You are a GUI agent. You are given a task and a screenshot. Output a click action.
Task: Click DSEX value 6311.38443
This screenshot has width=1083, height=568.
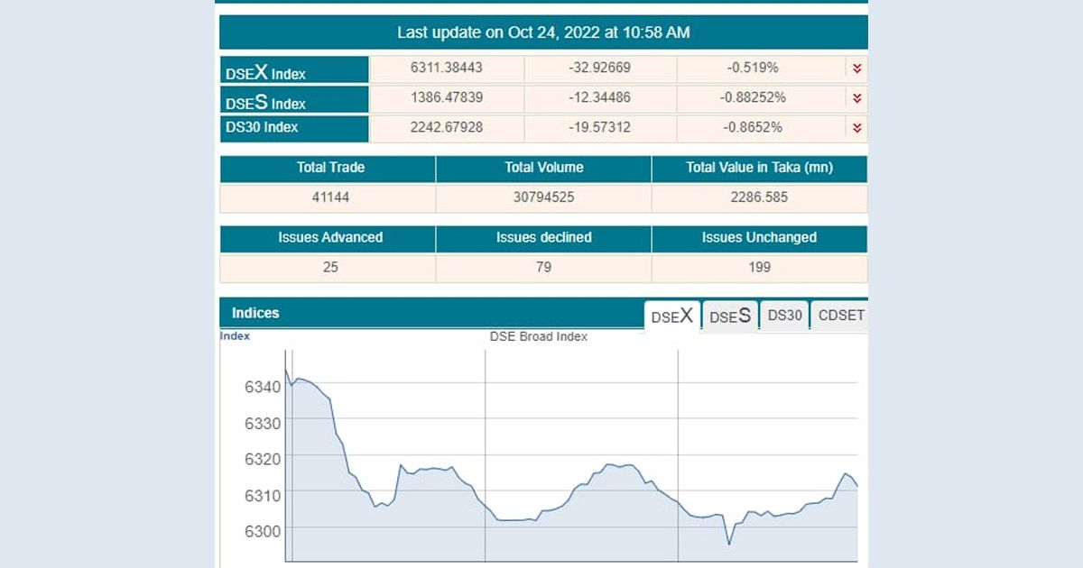(x=447, y=68)
